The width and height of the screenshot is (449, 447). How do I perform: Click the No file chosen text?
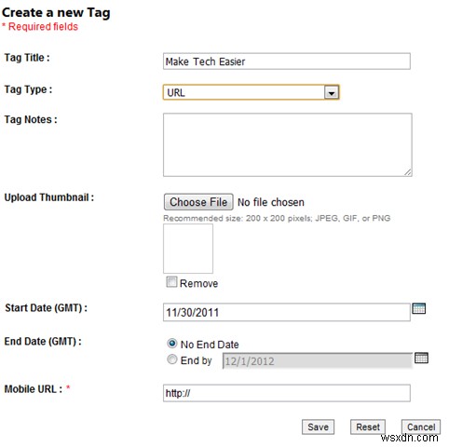pyautogui.click(x=271, y=202)
